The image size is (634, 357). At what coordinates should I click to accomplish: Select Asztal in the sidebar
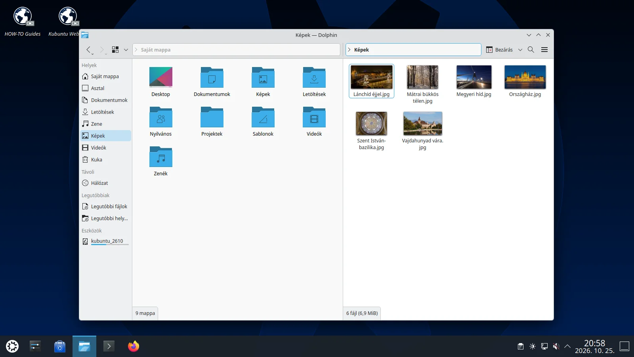pos(105,88)
